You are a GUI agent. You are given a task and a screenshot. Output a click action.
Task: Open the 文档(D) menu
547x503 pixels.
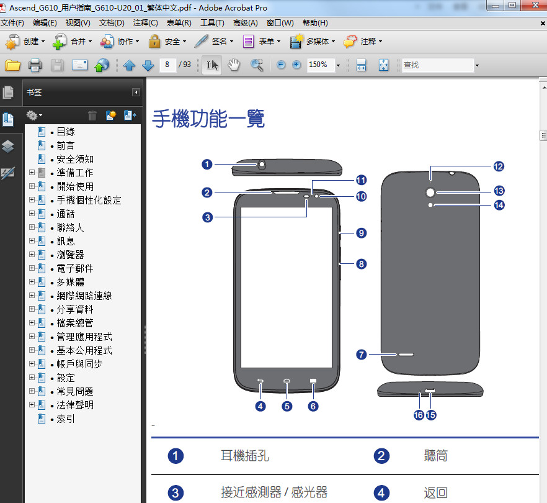click(x=112, y=23)
